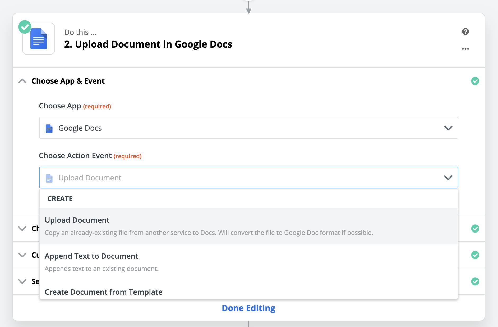Click the faded document icon in the Action Event field

[49, 178]
